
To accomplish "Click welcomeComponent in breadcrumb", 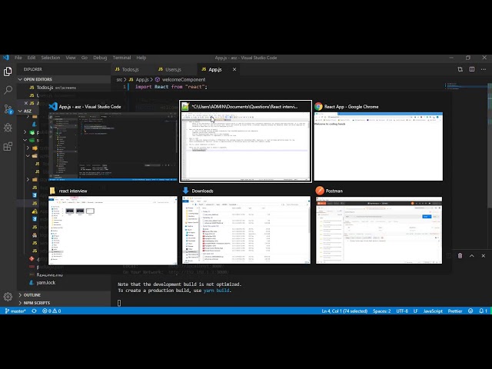I will click(184, 80).
